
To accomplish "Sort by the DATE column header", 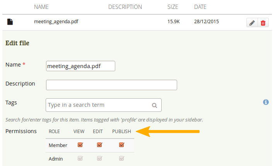I will 200,7.
